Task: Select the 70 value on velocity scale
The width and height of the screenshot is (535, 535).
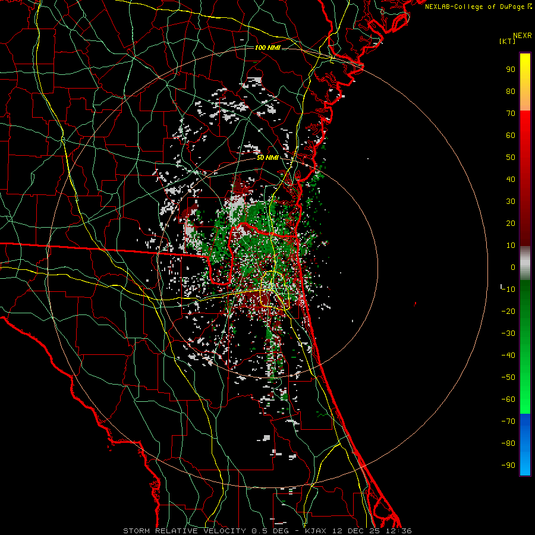Action: coord(511,113)
